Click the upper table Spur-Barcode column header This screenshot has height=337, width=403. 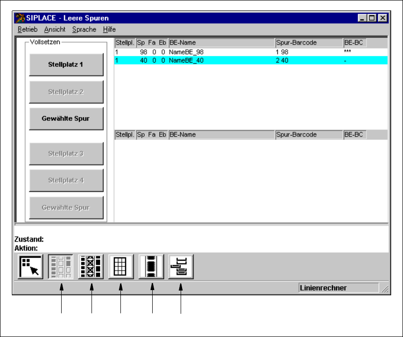(x=309, y=43)
